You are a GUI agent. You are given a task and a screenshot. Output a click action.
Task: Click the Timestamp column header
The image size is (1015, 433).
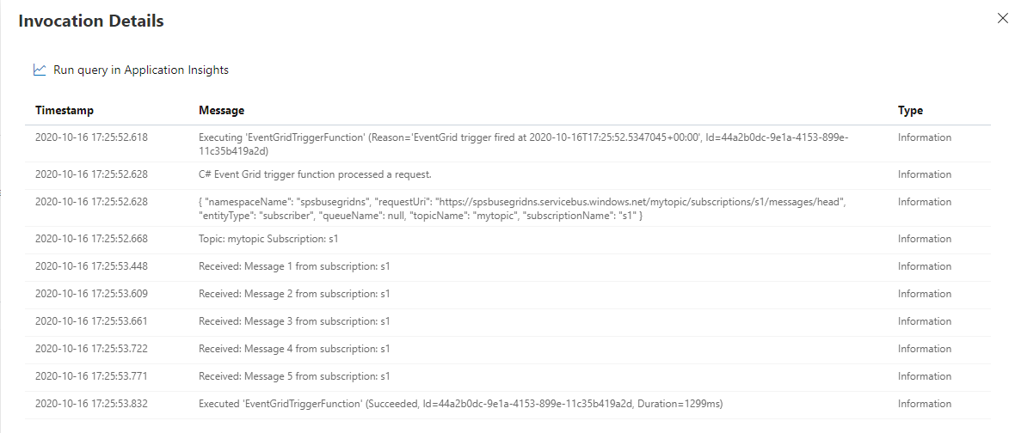pos(65,110)
